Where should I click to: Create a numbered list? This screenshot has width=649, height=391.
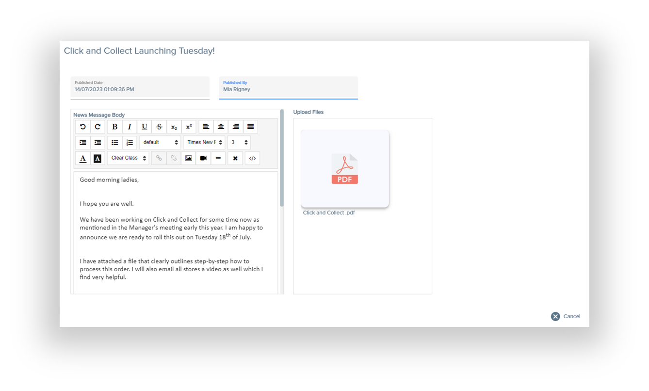point(130,143)
